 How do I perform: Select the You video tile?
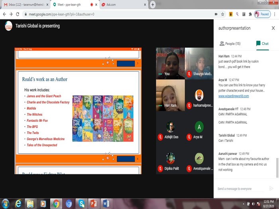click(x=170, y=63)
